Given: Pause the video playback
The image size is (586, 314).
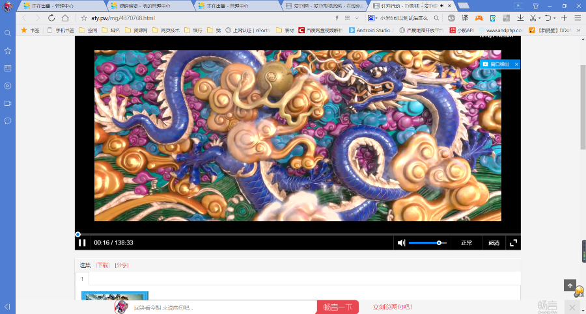Looking at the screenshot, I should click(82, 242).
